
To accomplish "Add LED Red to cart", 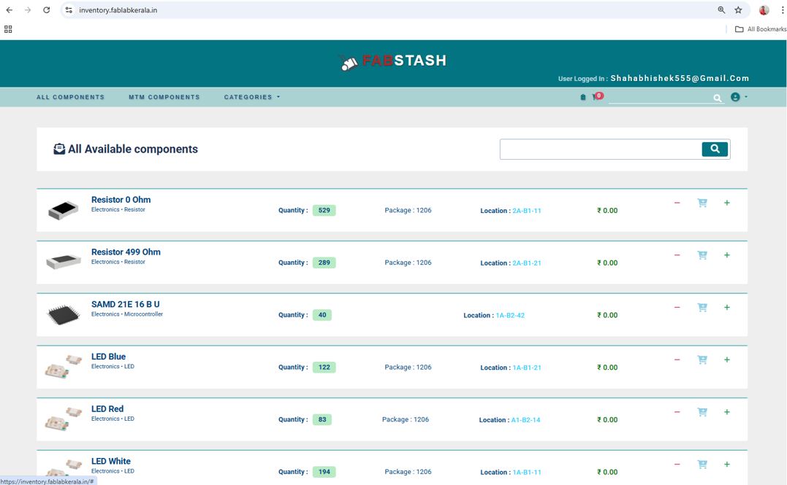I will 702,412.
